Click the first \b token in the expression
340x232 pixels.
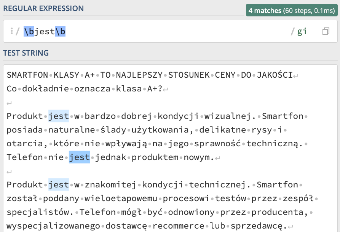coord(29,32)
